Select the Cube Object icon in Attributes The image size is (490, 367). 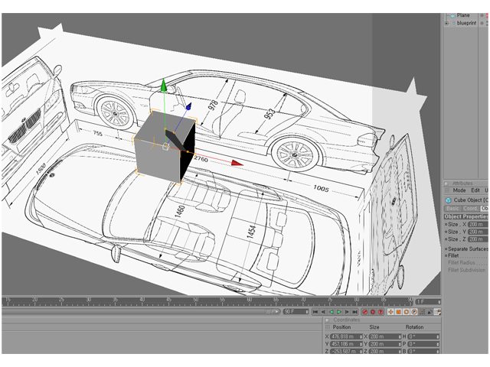[x=448, y=200]
